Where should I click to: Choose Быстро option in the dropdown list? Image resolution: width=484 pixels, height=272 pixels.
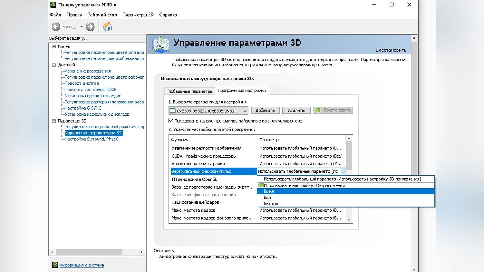(271, 203)
